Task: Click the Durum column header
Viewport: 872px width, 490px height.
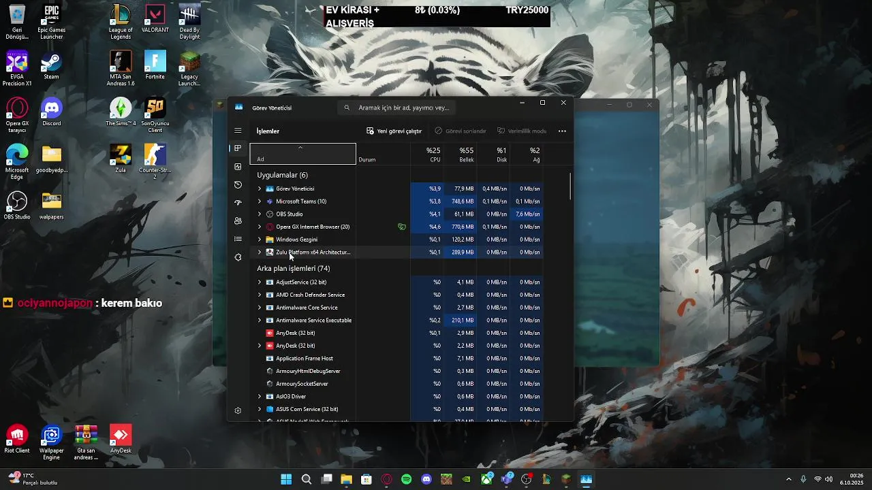Action: [384, 154]
